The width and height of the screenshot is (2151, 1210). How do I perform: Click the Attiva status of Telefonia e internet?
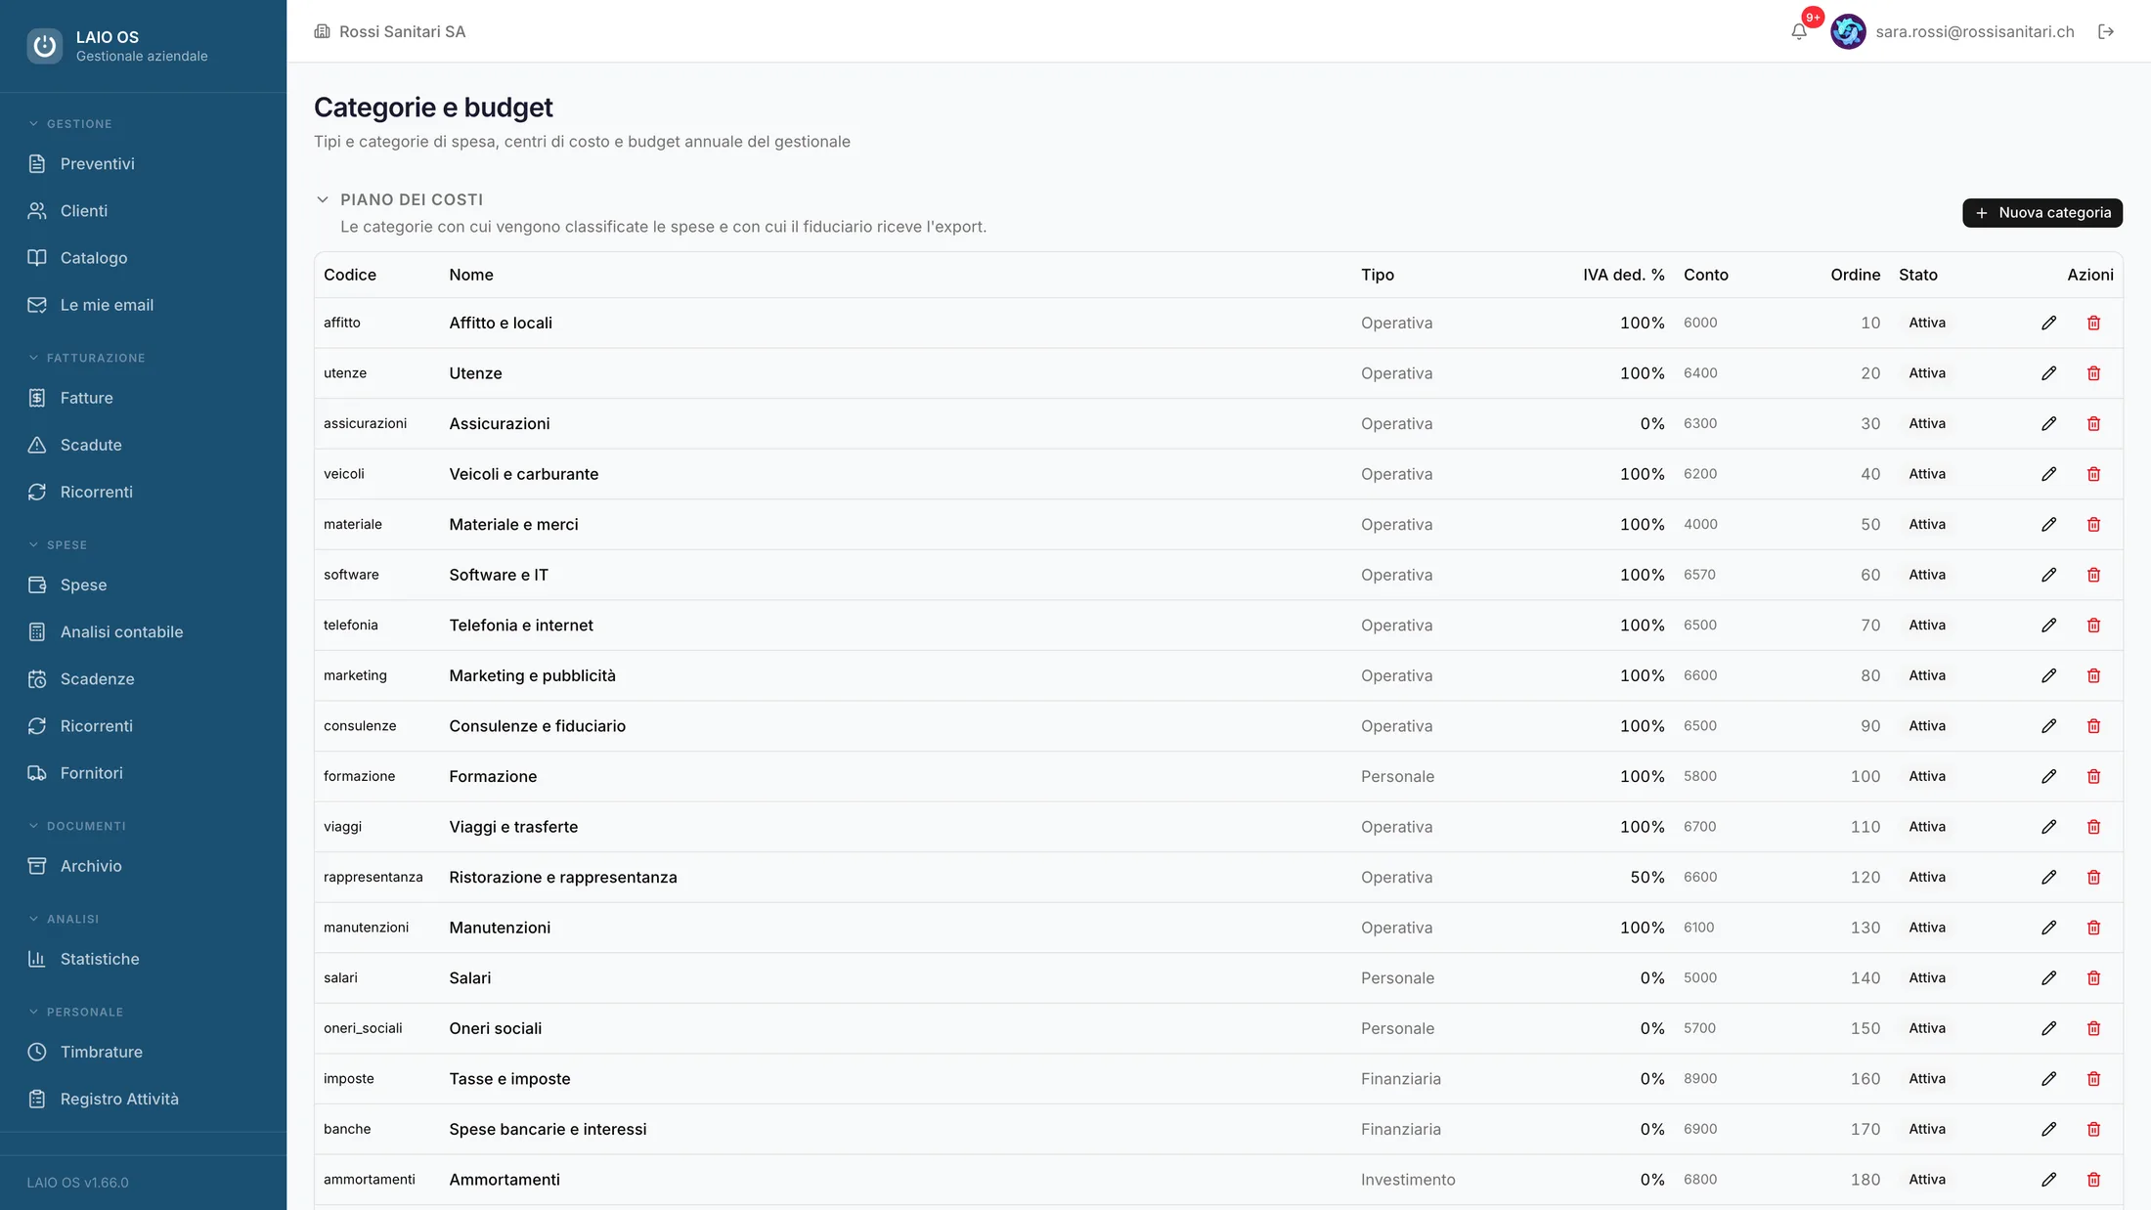pyautogui.click(x=1926, y=626)
